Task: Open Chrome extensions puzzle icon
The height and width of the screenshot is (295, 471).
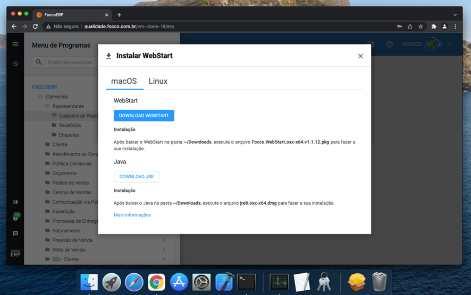Action: (434, 27)
